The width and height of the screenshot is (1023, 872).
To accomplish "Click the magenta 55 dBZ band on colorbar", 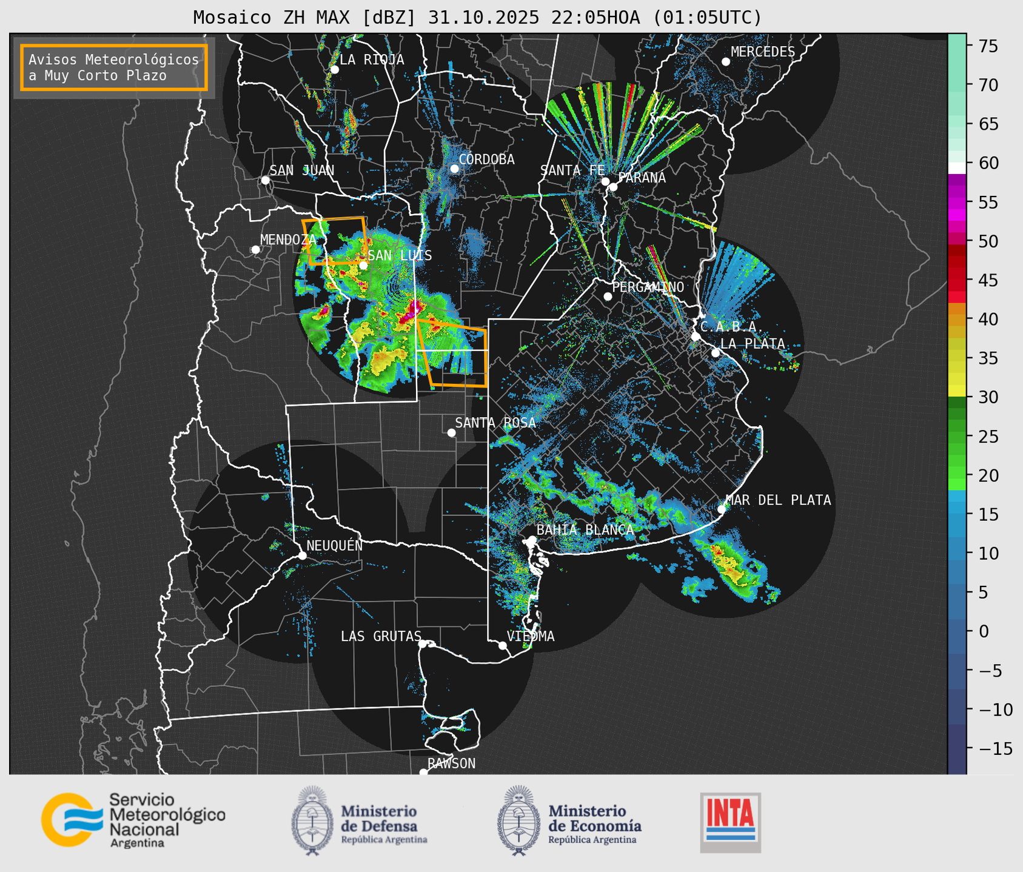I will [x=957, y=204].
